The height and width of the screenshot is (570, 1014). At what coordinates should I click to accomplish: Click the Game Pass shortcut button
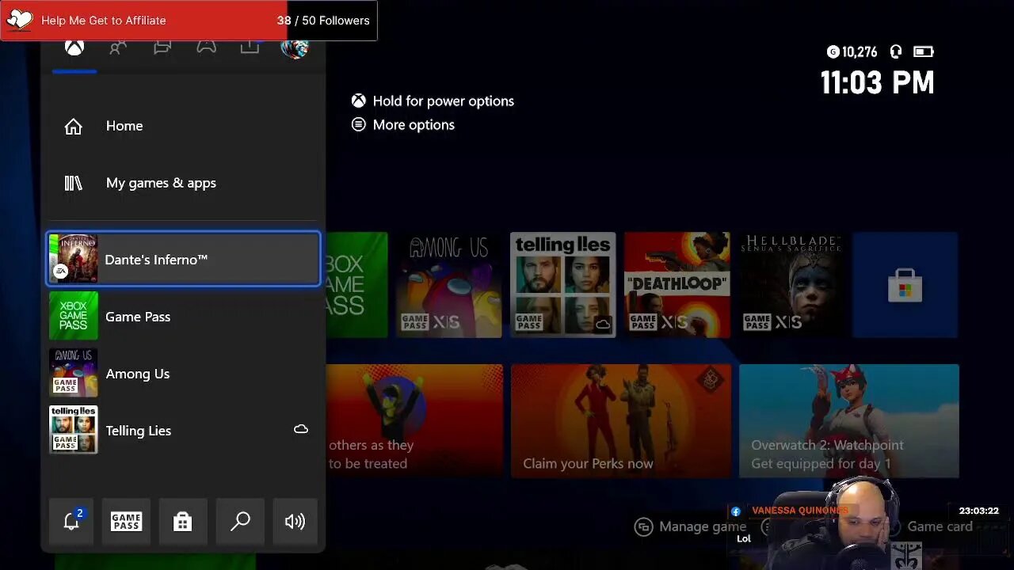click(x=126, y=521)
